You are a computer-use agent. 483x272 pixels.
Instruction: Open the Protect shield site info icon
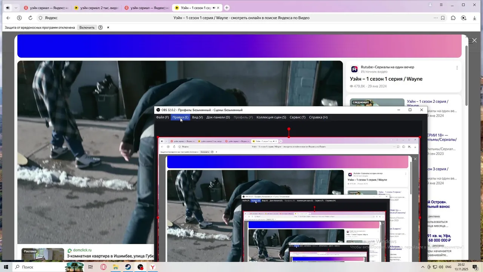tap(40, 18)
